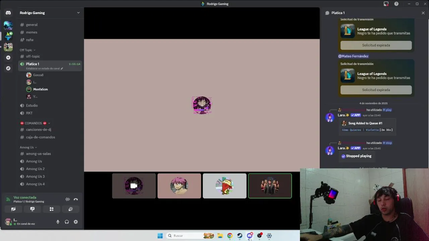Click Add a Server plus icon
Image resolution: width=429 pixels, height=241 pixels.
(x=8, y=58)
